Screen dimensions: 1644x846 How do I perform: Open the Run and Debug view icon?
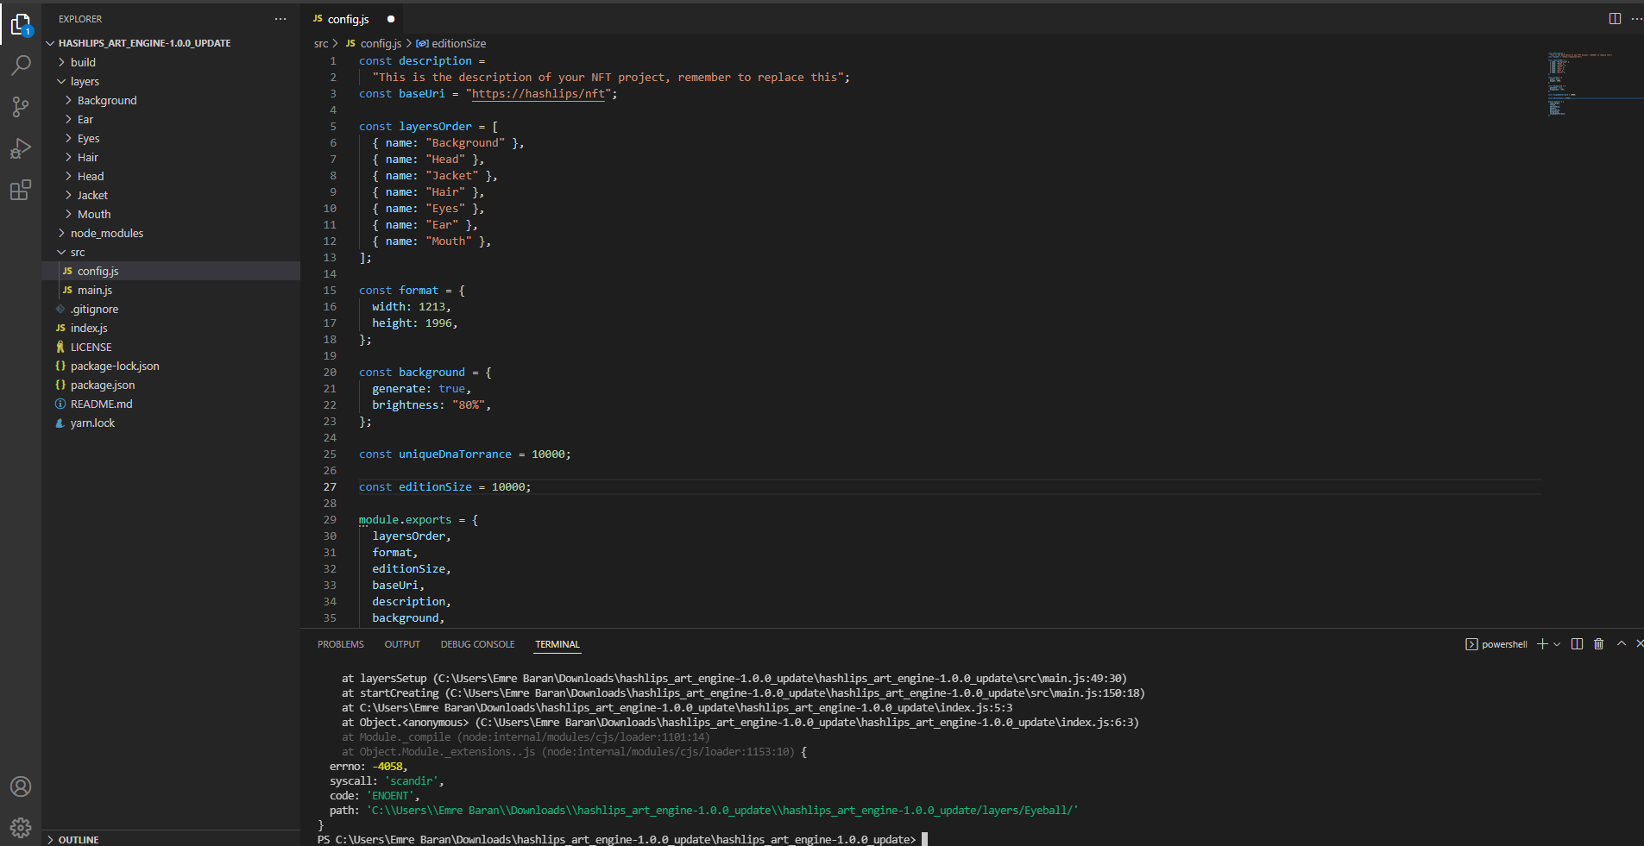[x=21, y=148]
